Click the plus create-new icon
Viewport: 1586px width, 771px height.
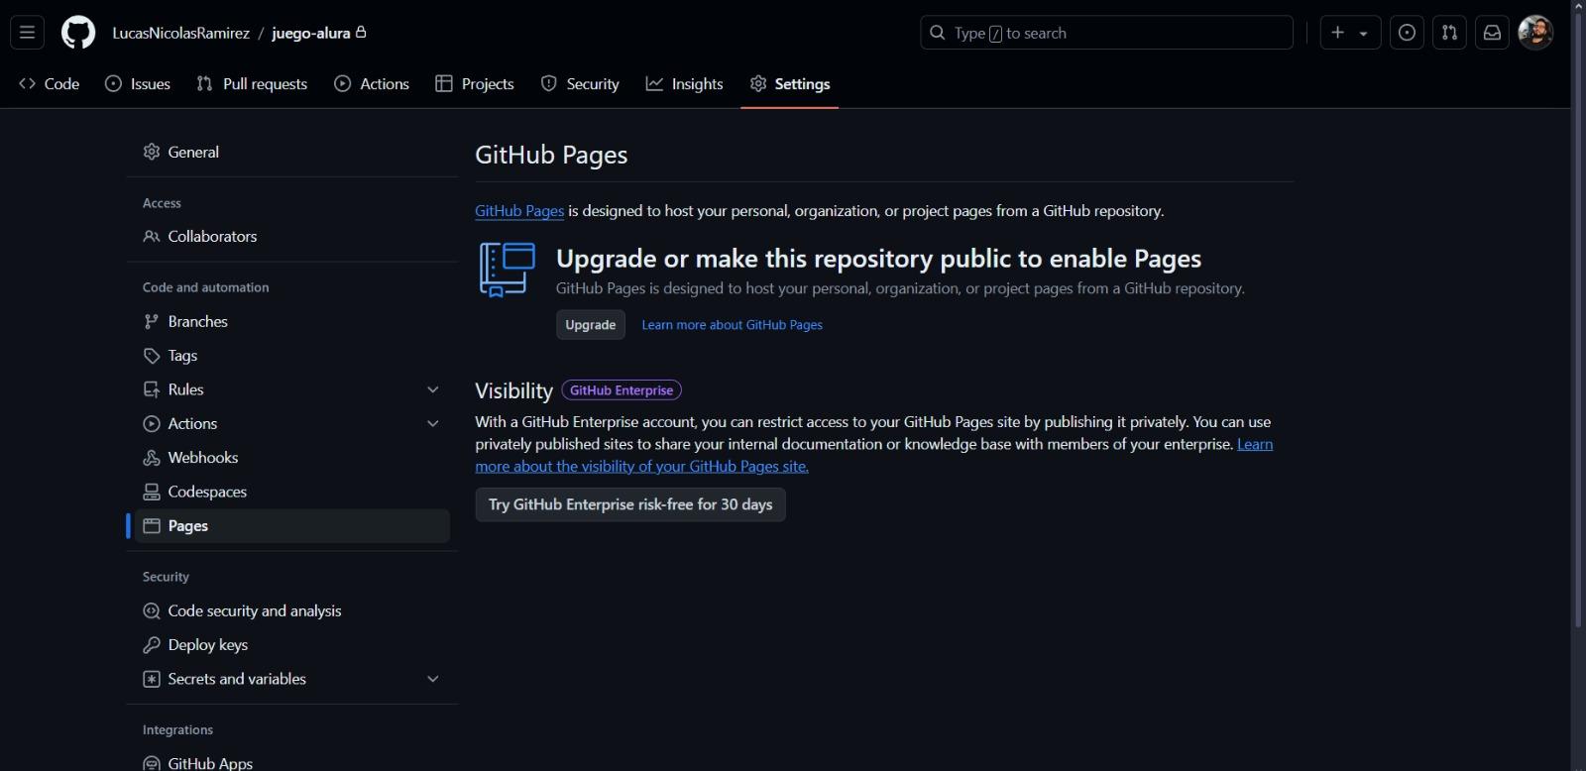[1338, 33]
